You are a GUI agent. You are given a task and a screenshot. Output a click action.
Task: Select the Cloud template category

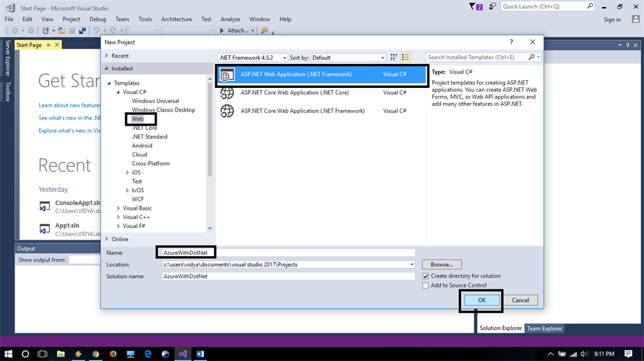(140, 154)
